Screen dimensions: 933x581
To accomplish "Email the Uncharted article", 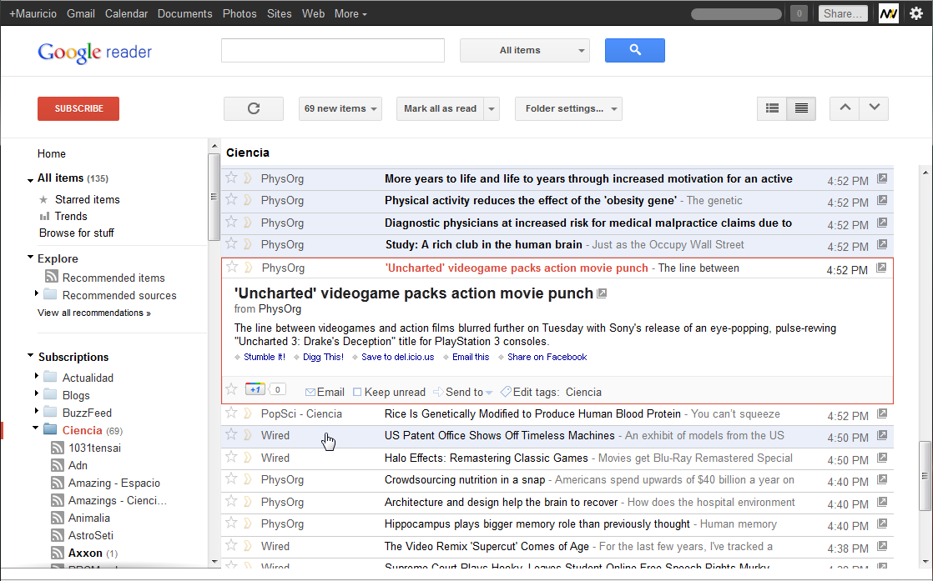I will click(x=329, y=392).
